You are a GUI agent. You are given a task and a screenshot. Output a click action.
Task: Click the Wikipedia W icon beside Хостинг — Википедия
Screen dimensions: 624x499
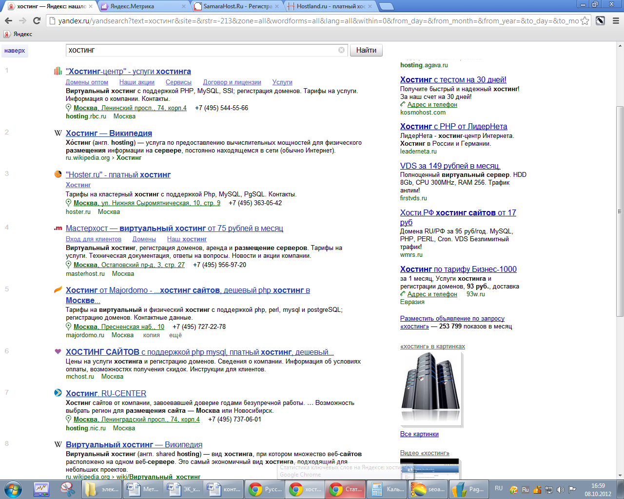pos(58,133)
